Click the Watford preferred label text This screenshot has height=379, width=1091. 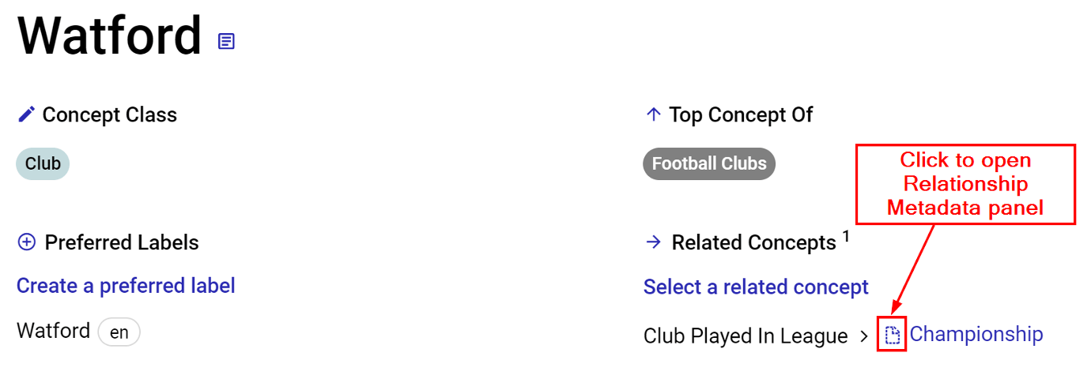(x=53, y=331)
